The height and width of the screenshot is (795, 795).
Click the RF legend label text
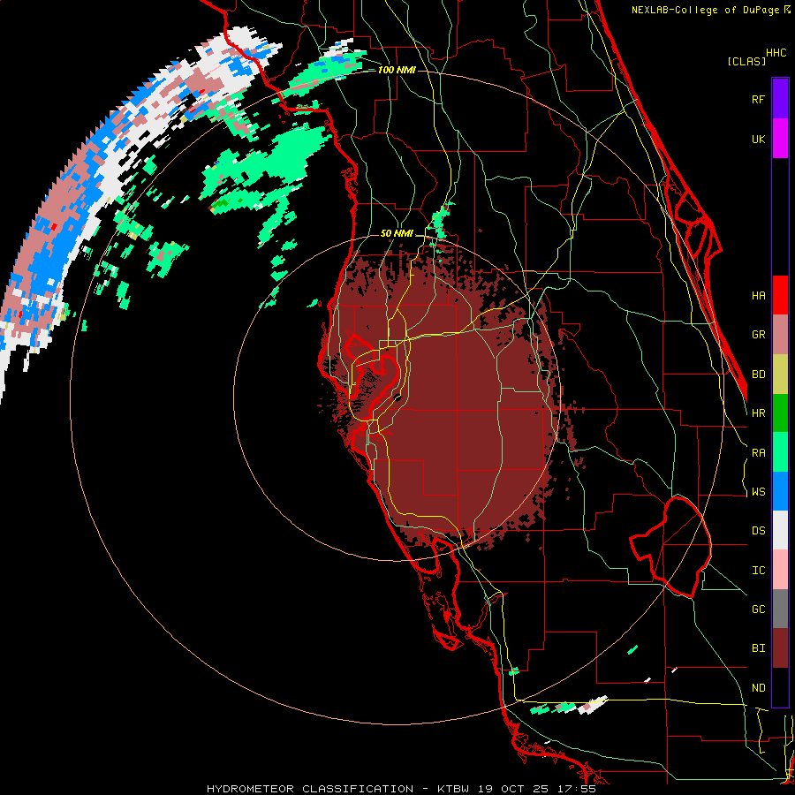(758, 99)
